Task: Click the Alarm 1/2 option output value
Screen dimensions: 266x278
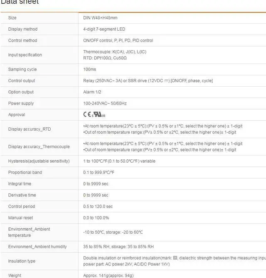Action: tap(92, 92)
